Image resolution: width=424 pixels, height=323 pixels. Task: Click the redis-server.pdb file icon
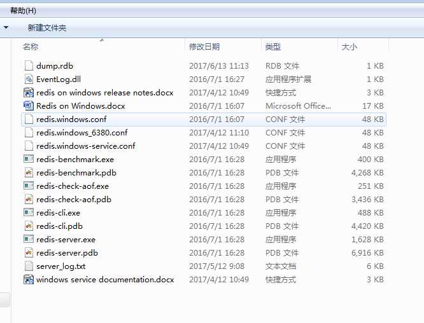click(29, 253)
